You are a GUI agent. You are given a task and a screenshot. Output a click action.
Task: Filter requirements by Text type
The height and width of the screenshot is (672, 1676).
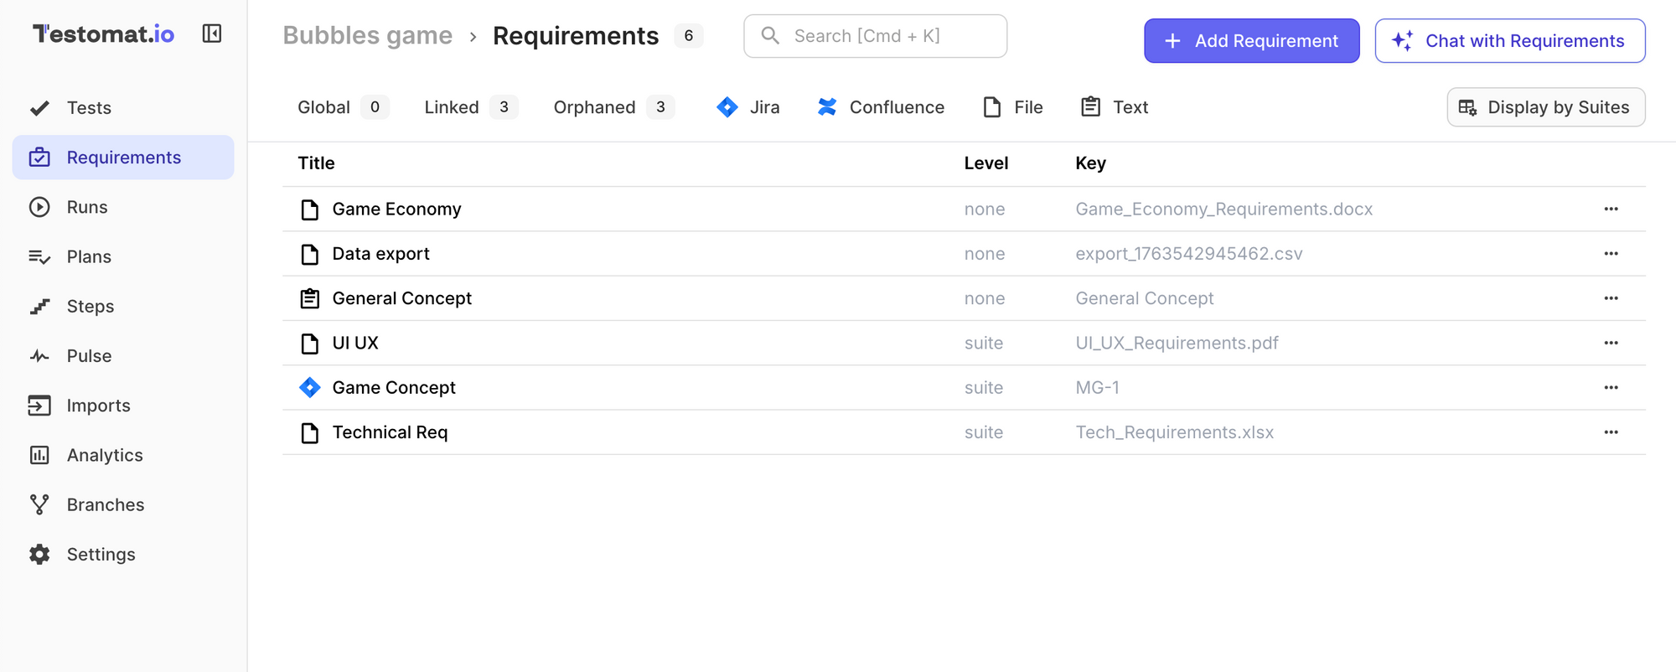pos(1115,107)
